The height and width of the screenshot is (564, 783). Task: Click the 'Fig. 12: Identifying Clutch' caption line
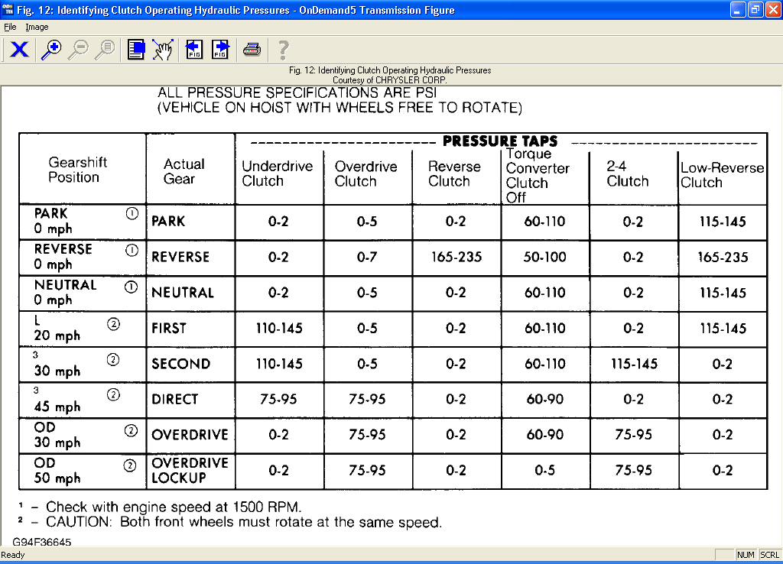tap(390, 70)
